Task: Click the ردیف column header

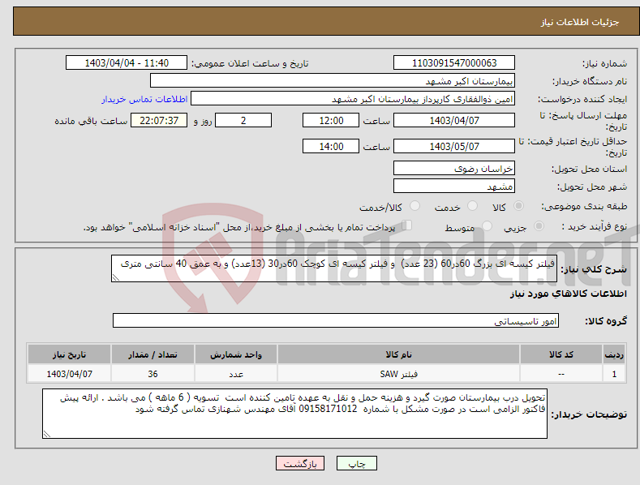Action: click(614, 354)
